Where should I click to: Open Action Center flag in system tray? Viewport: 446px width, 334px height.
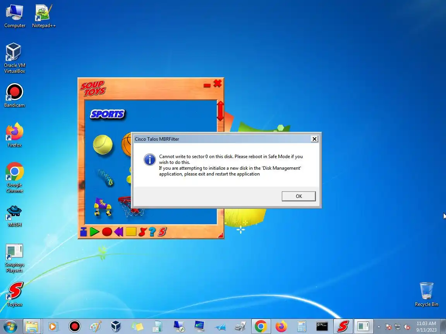[388, 327]
